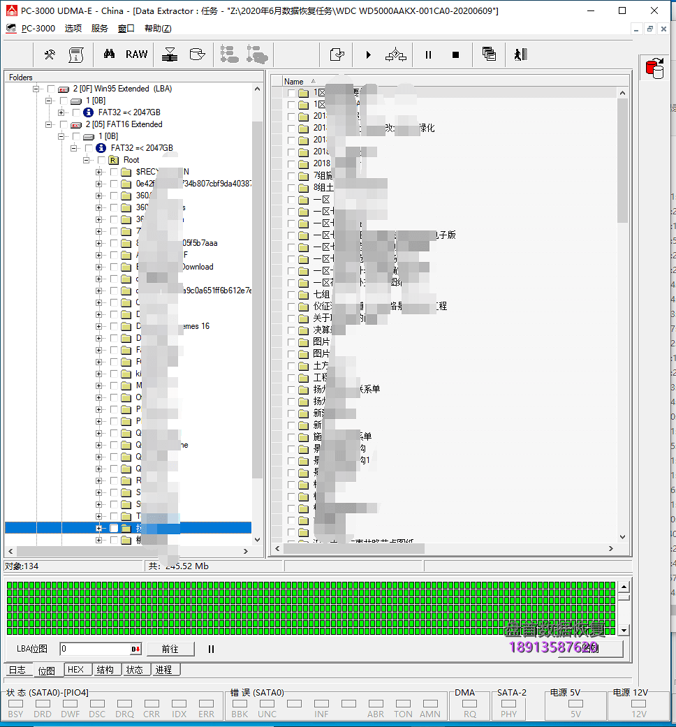Screen dimensions: 676x727
Task: Stop the running task
Action: pos(455,54)
